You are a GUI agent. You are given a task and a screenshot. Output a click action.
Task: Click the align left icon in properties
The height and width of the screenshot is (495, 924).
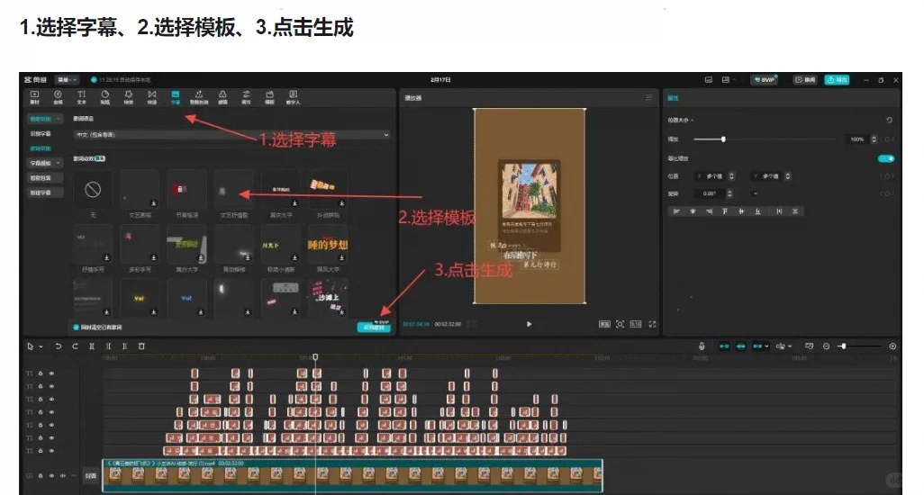676,211
